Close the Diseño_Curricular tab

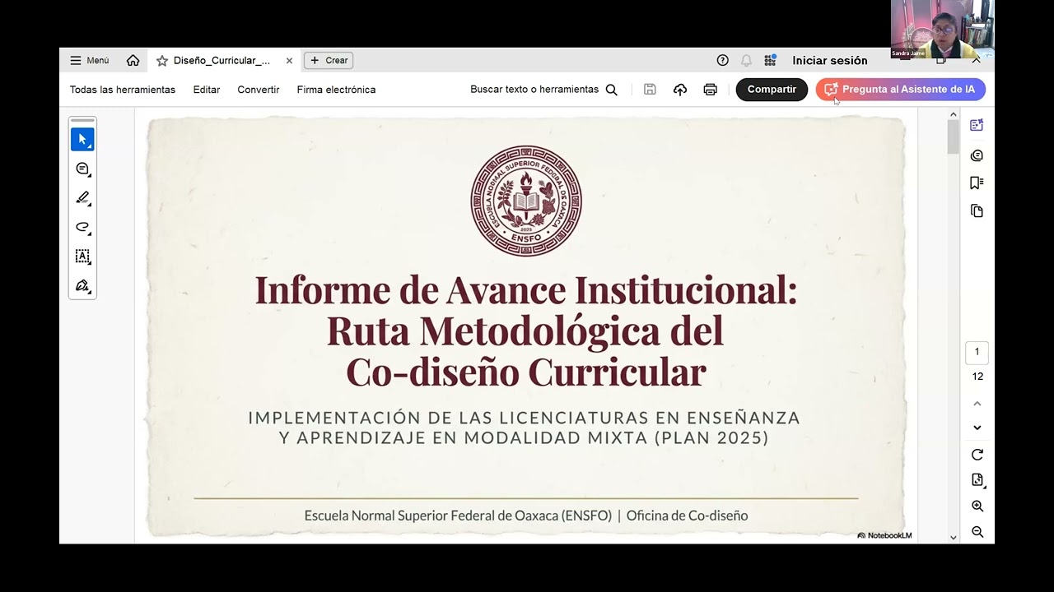point(289,60)
